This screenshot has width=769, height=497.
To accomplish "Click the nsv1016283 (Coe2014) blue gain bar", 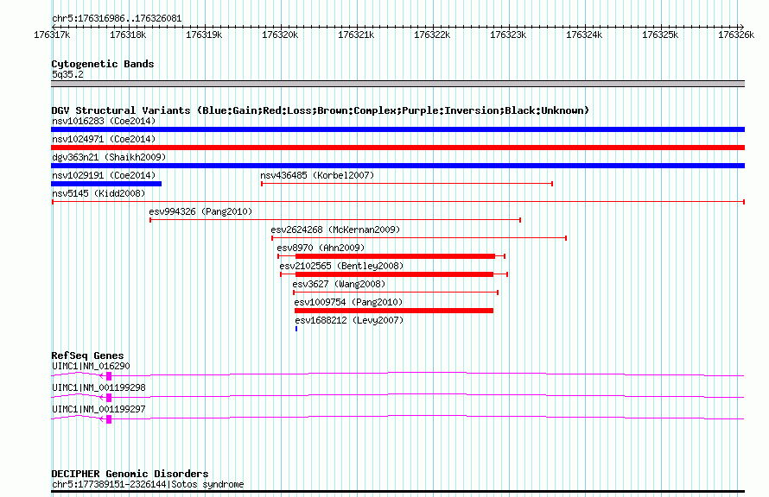I will (x=397, y=129).
